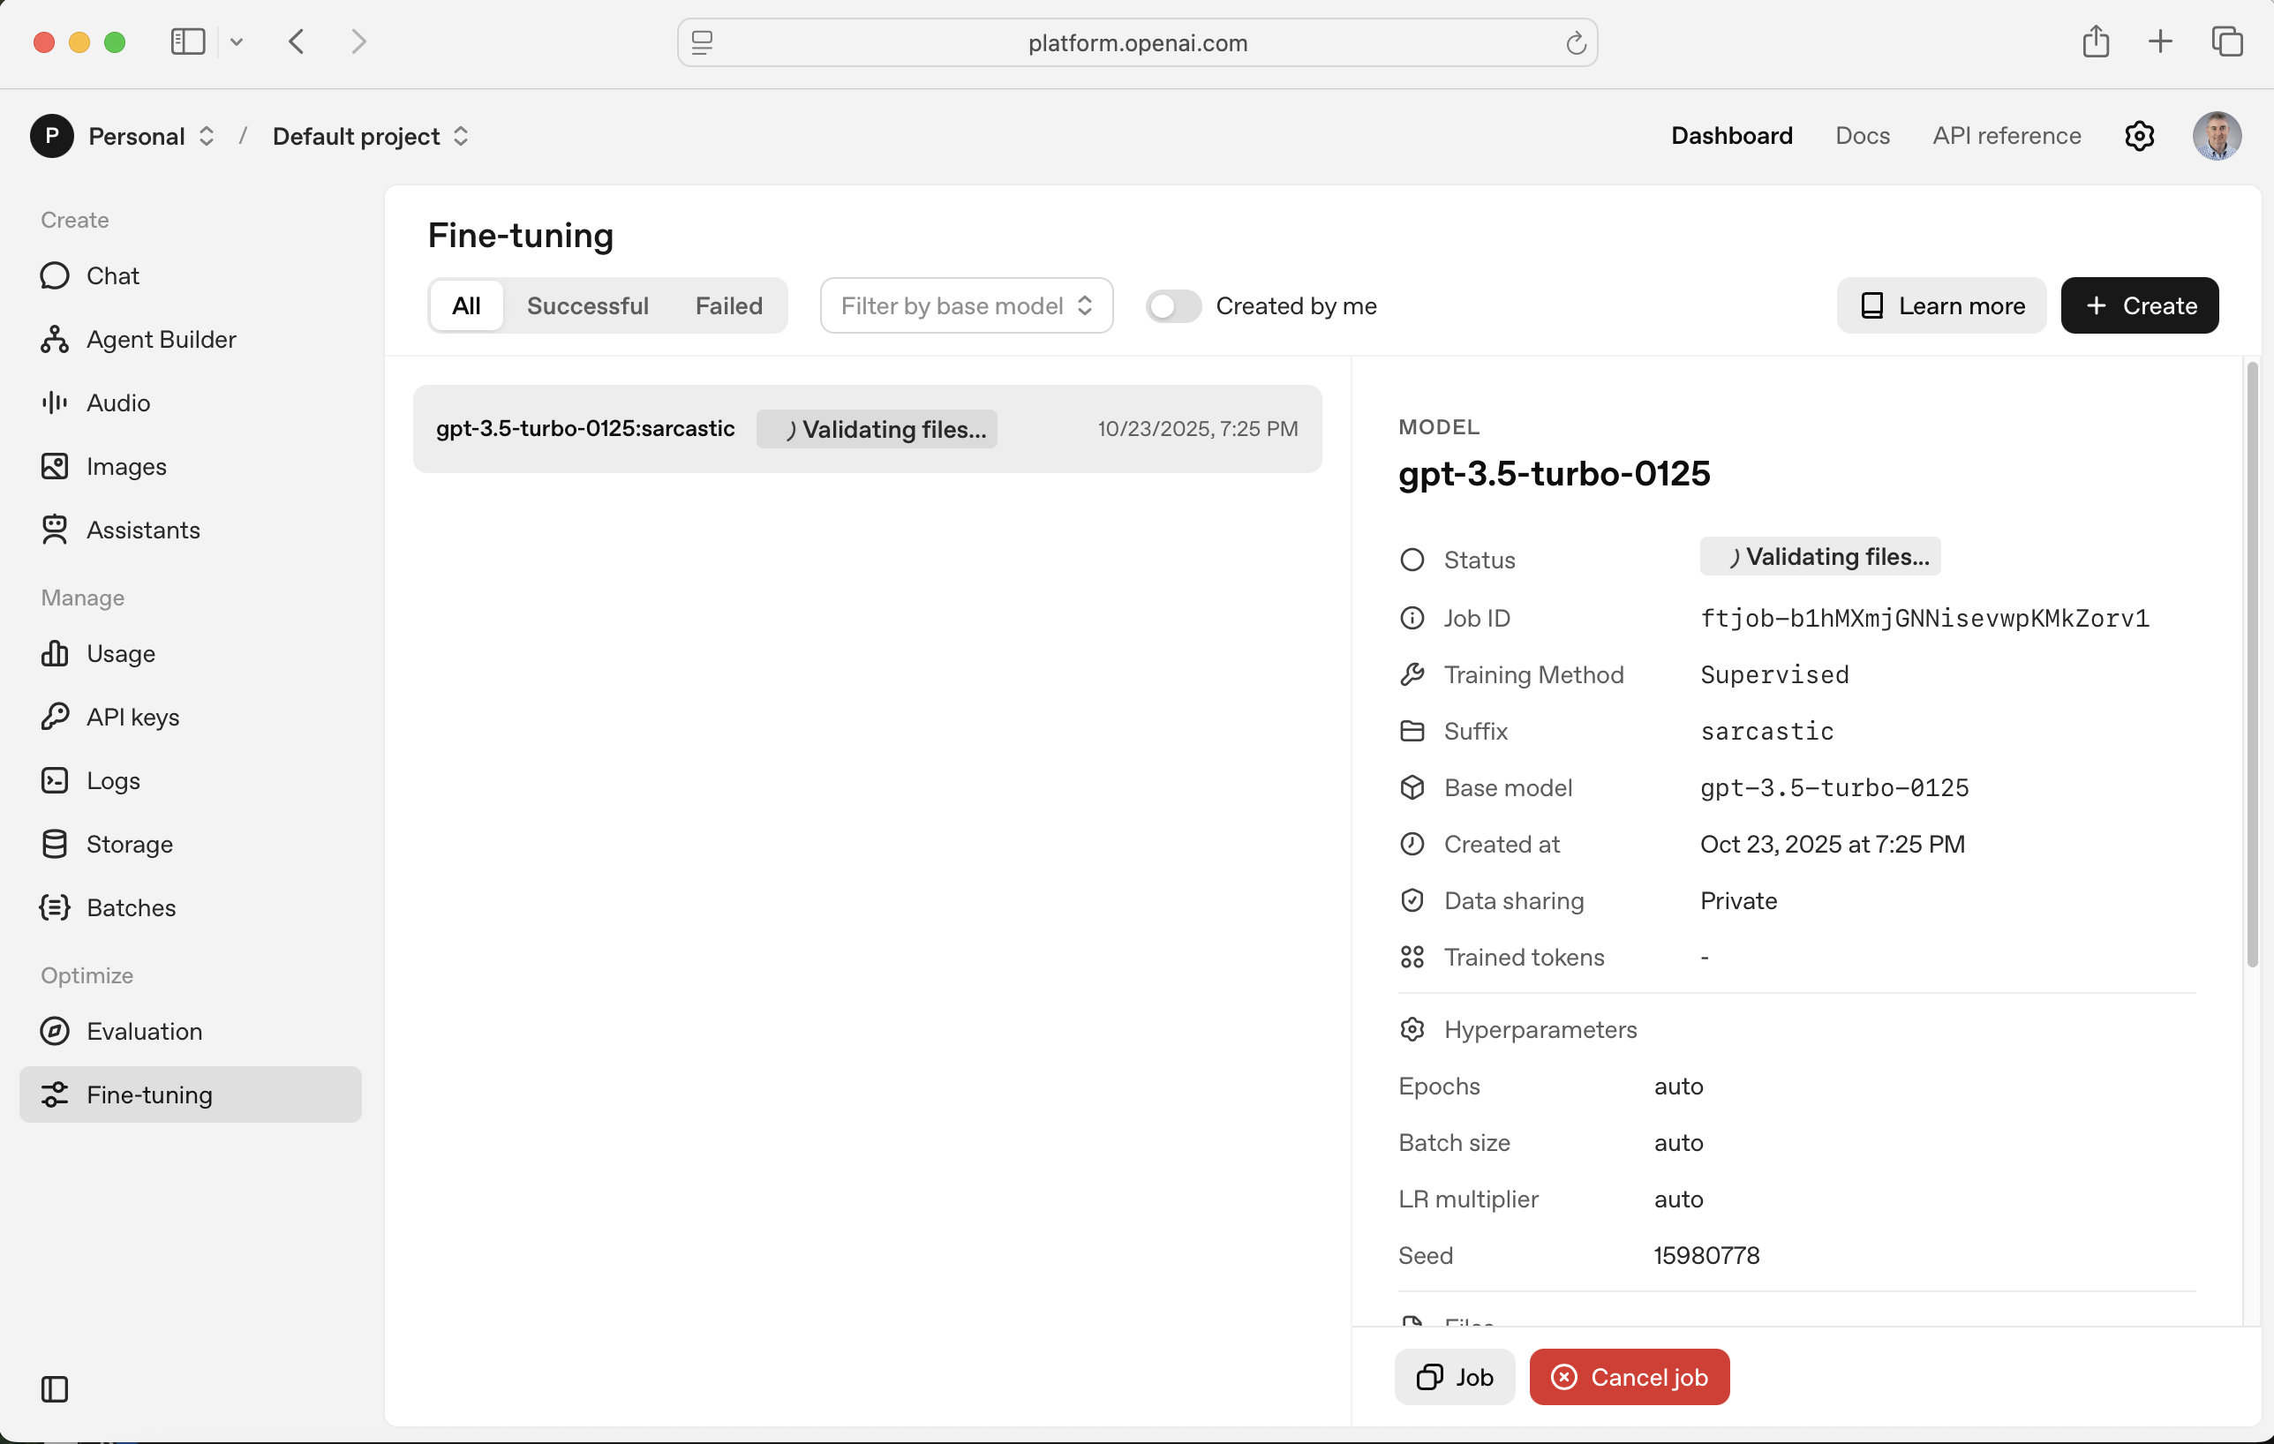Click the Agent Builder sidebar icon
The width and height of the screenshot is (2274, 1444).
point(55,339)
